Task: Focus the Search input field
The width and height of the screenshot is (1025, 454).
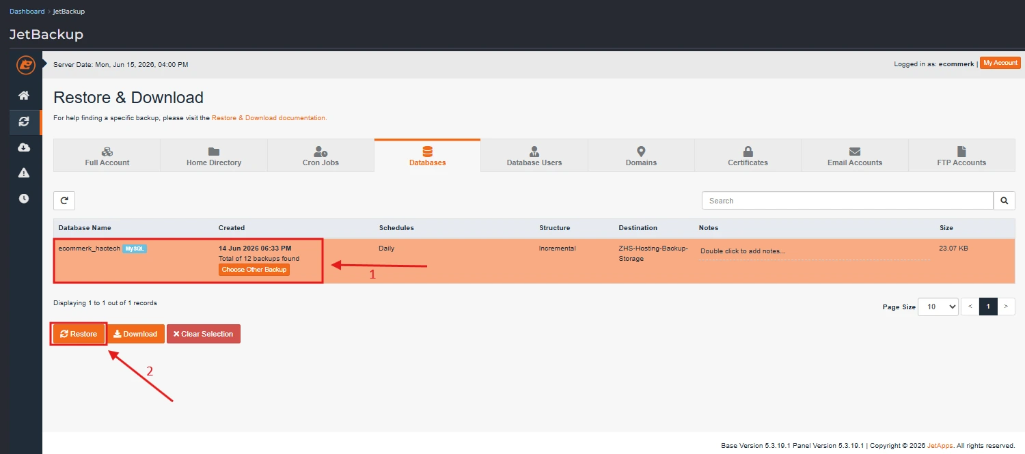Action: click(x=847, y=201)
